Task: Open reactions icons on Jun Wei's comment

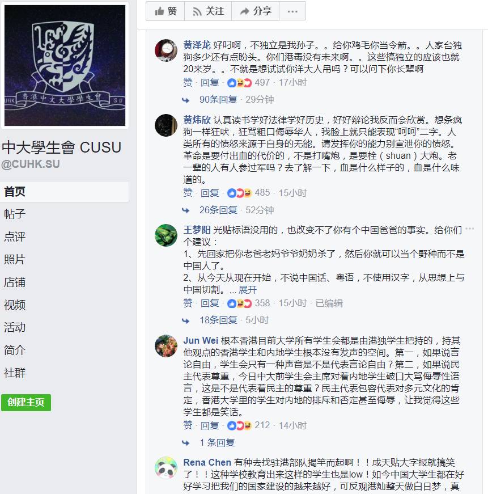Action: coord(240,425)
